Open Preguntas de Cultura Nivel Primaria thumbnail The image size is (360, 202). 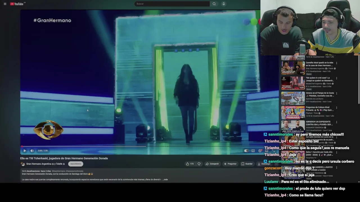point(293,113)
